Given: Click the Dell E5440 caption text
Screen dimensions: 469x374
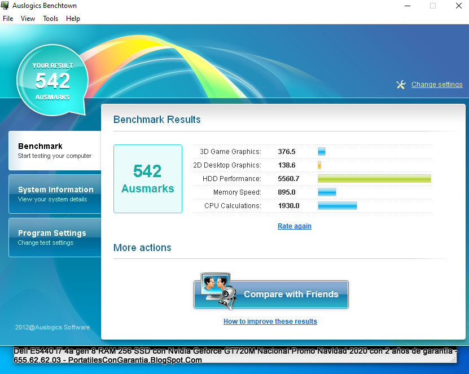Looking at the screenshot, I should pos(235,355).
